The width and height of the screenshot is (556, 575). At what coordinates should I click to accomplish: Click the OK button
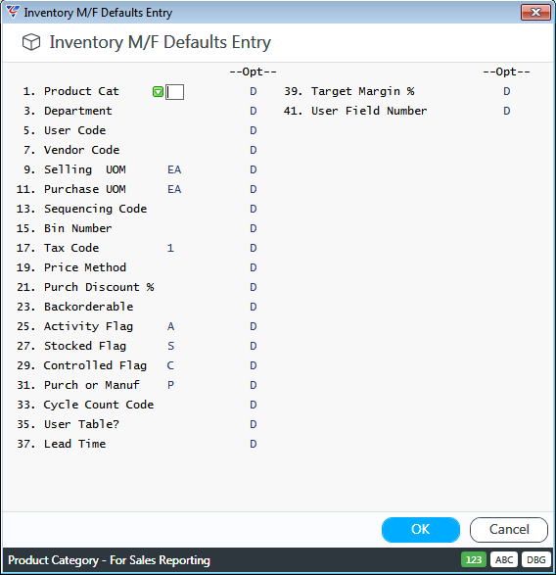(420, 530)
